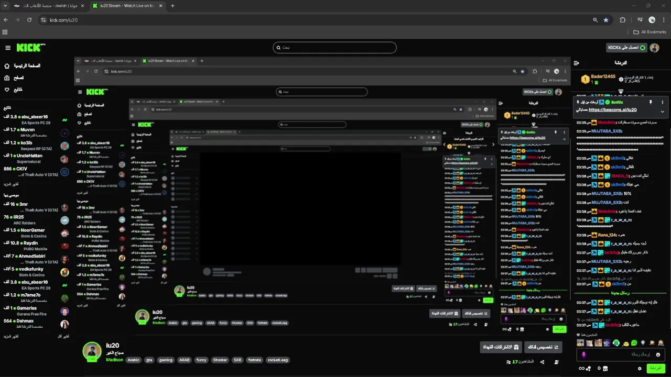This screenshot has width=671, height=377.
Task: Open the abu_abeer16 channel in Following
Action: point(36,119)
